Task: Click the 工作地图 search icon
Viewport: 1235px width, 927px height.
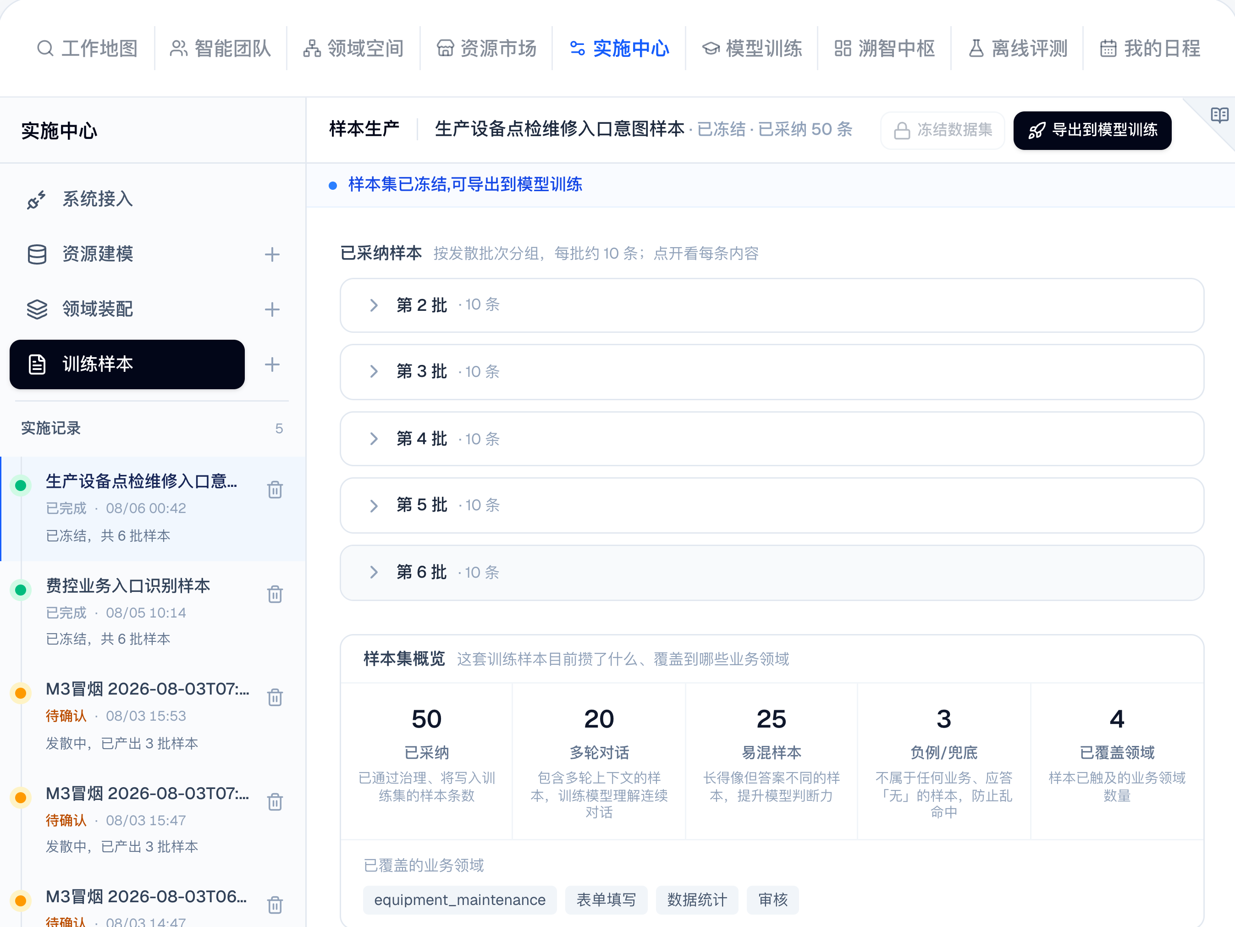Action: point(45,49)
